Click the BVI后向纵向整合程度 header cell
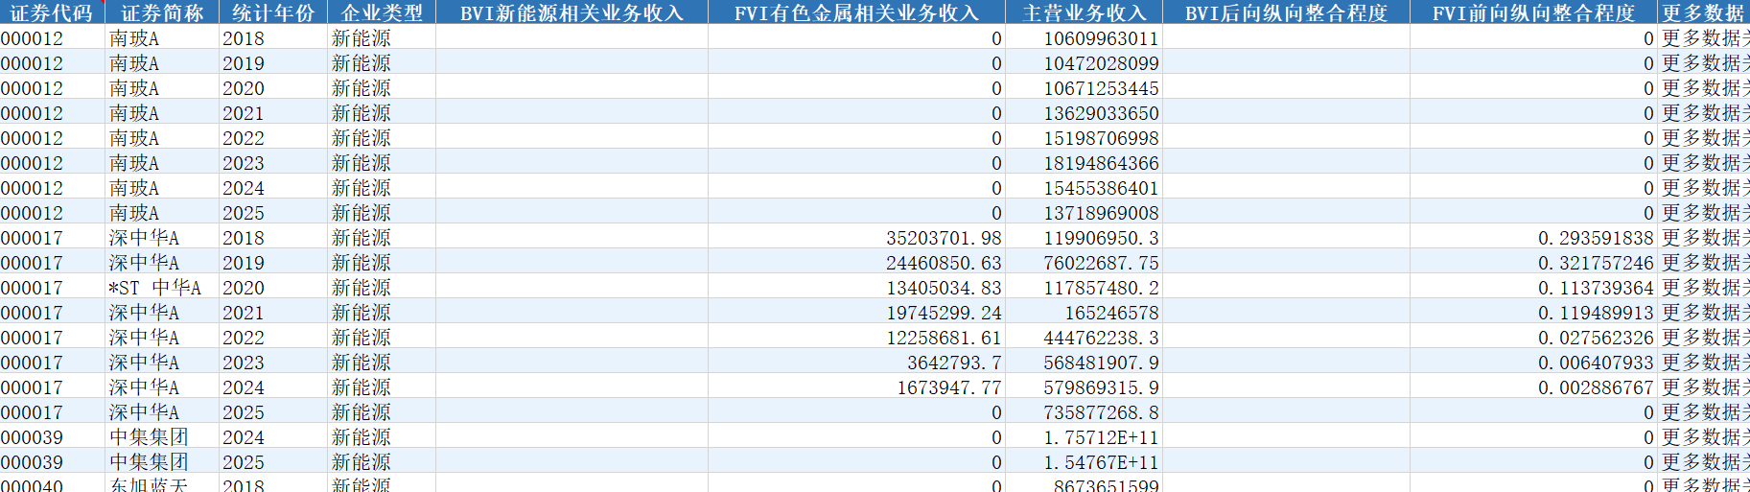Image resolution: width=1750 pixels, height=492 pixels. point(1286,12)
